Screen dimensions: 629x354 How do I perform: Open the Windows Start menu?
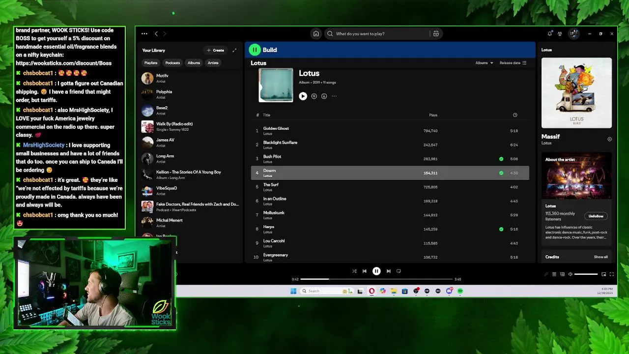click(293, 291)
